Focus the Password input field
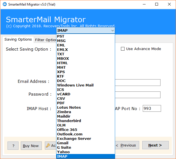Viewport: 176px width, 159px height. click(x=138, y=95)
